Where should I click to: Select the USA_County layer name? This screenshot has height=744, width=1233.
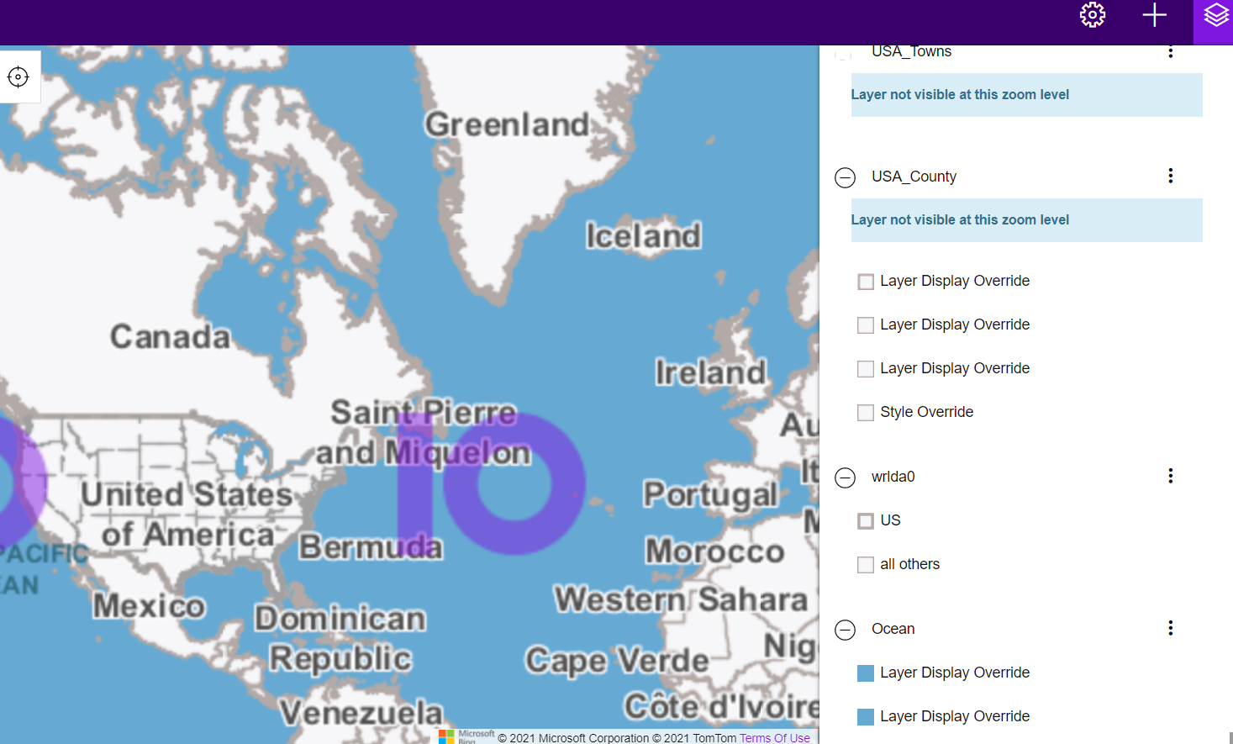(914, 177)
